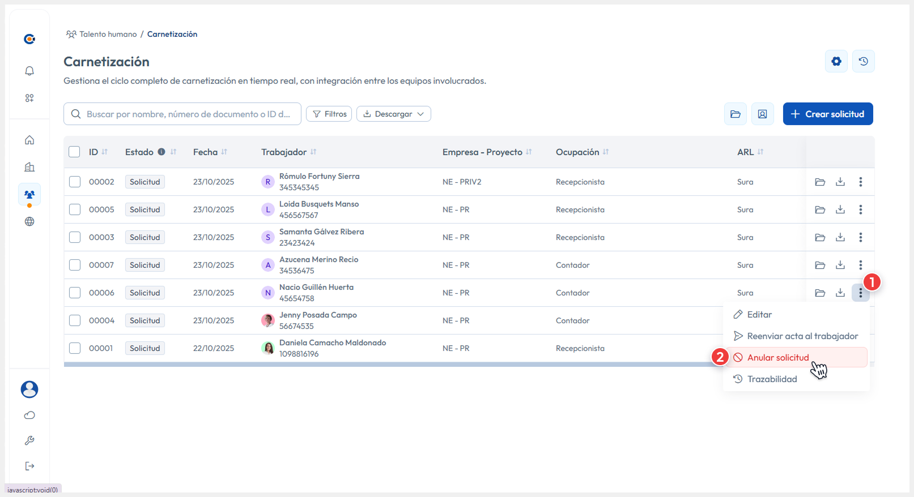
Task: Click the Crear solicitud button
Action: [827, 114]
